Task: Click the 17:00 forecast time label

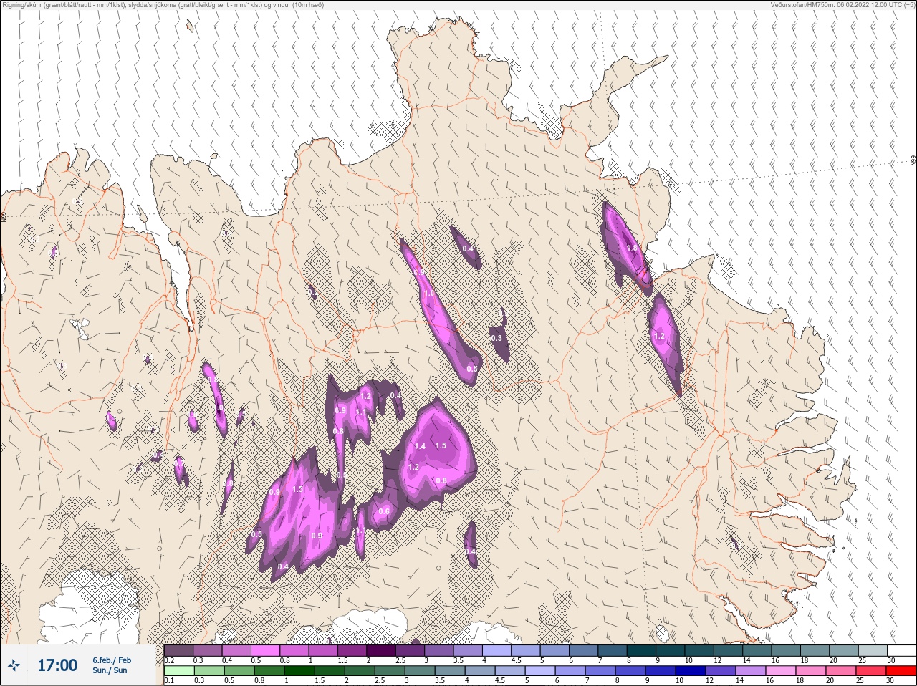Action: click(x=57, y=665)
